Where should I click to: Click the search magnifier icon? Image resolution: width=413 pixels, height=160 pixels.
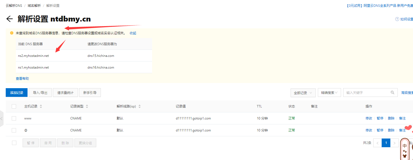click(392, 93)
